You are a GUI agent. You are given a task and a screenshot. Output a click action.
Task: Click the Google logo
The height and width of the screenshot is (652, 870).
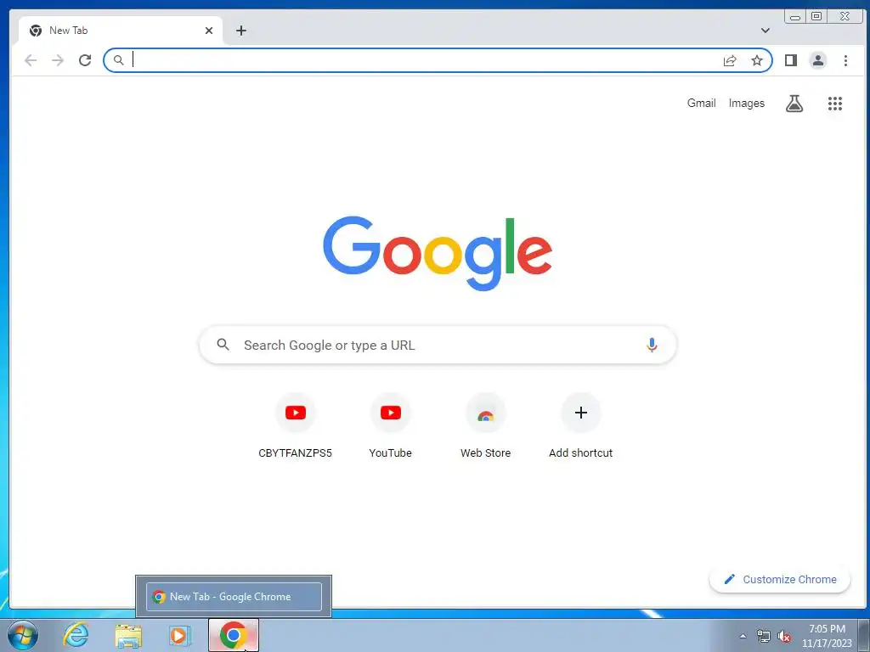click(438, 253)
